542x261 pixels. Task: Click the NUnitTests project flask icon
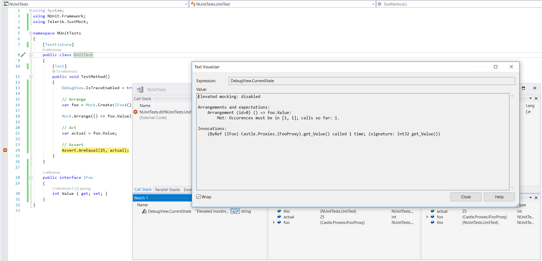(x=6, y=4)
